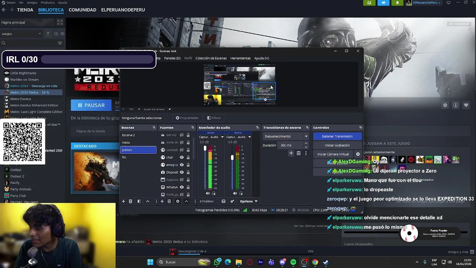Move source up in Fuentes toolbar
Viewport: 476px width, 268px height.
point(186,201)
